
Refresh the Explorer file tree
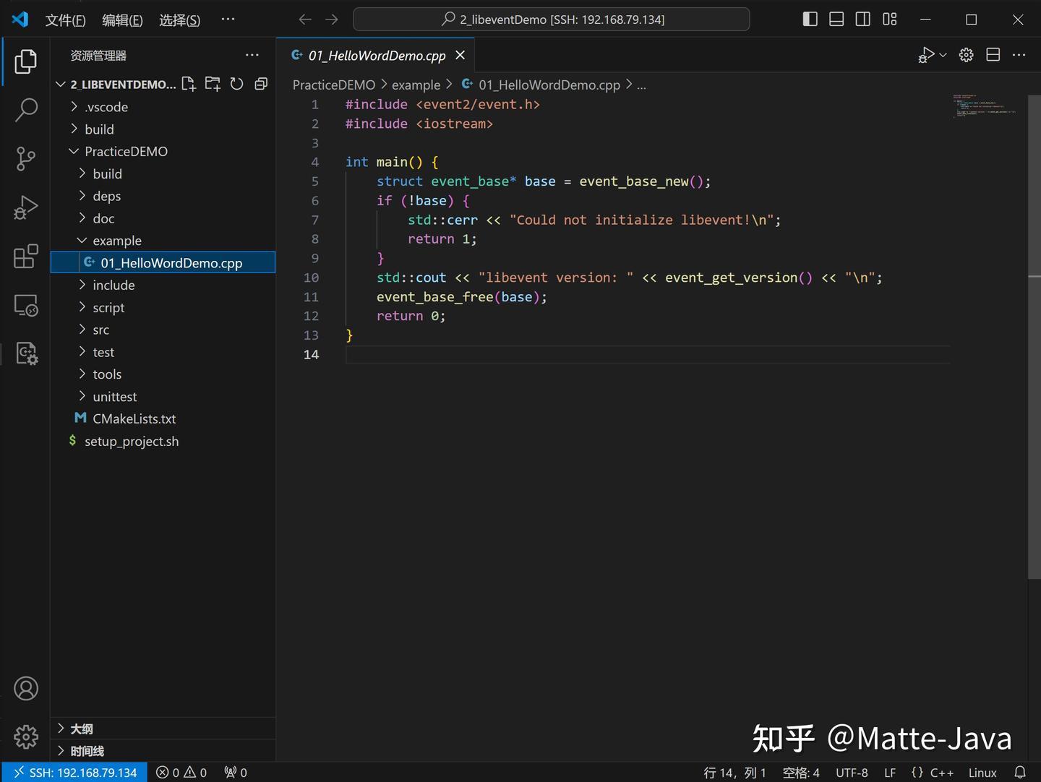click(236, 84)
